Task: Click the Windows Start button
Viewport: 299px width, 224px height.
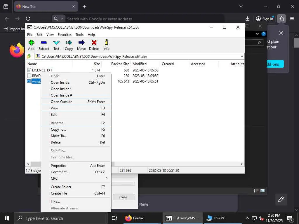Action: pyautogui.click(x=7, y=218)
